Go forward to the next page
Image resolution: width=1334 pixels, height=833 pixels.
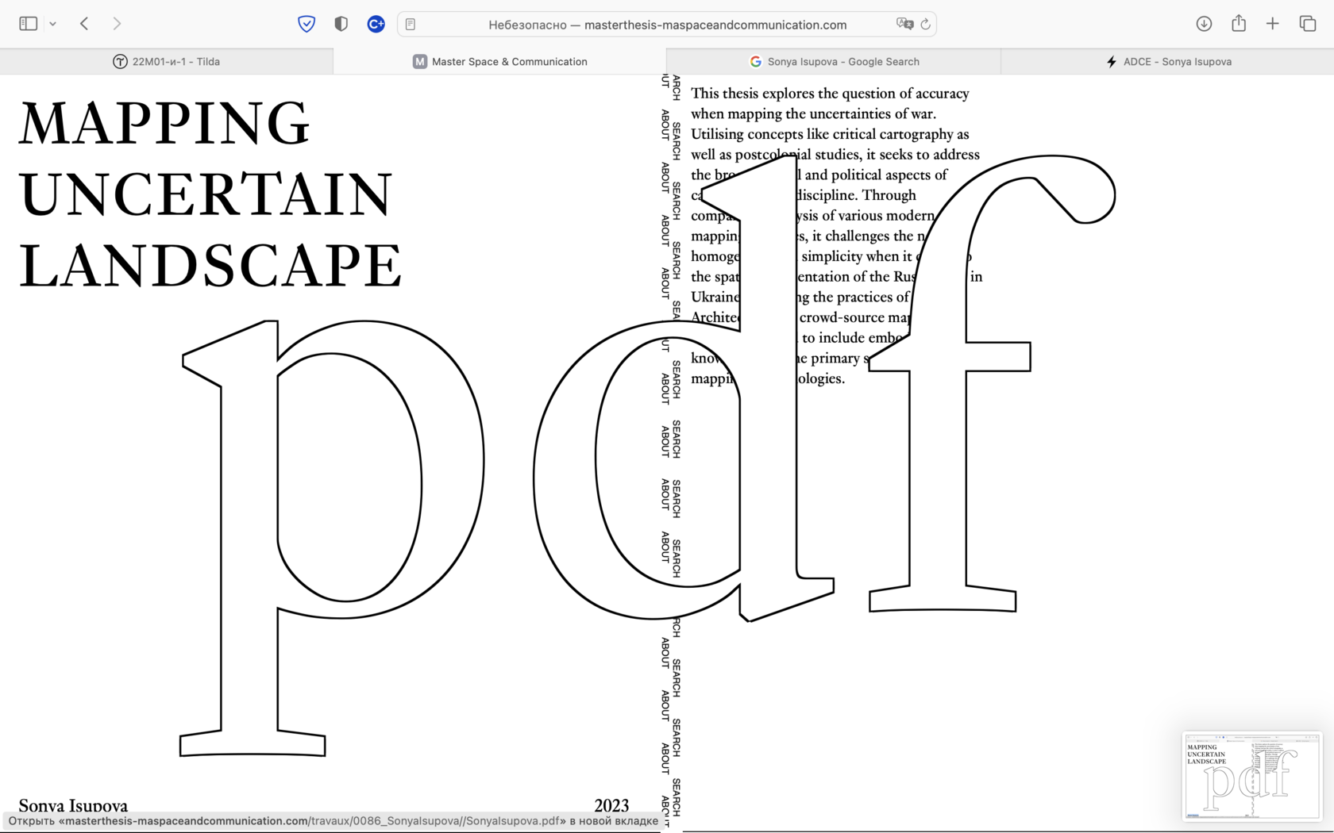pyautogui.click(x=117, y=24)
